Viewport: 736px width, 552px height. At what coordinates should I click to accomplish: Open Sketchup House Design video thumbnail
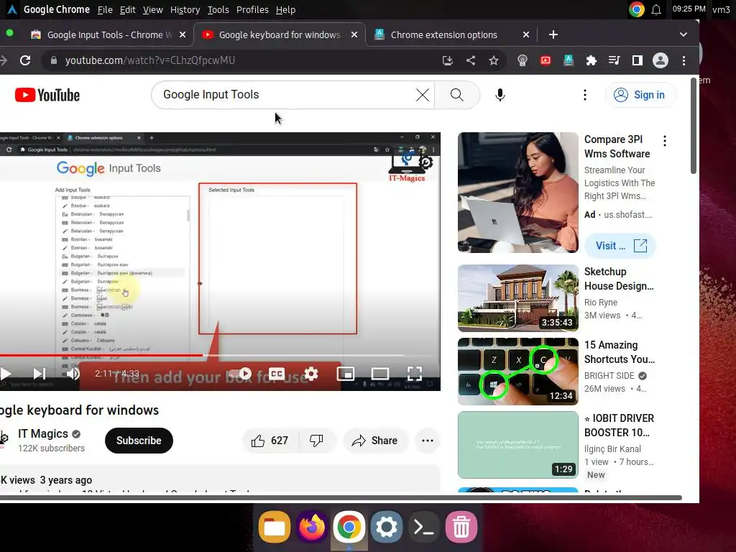point(517,298)
